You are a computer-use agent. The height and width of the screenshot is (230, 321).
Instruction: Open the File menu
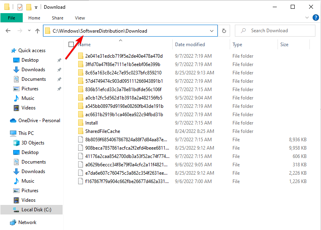(x=12, y=18)
